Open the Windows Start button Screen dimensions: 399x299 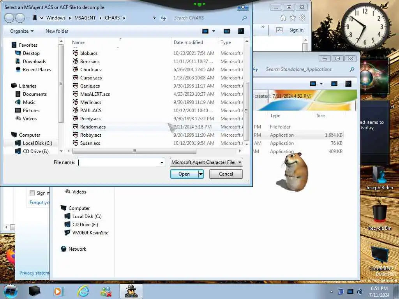pyautogui.click(x=11, y=291)
